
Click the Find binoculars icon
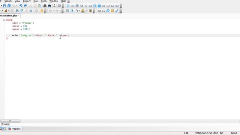click(45, 6)
